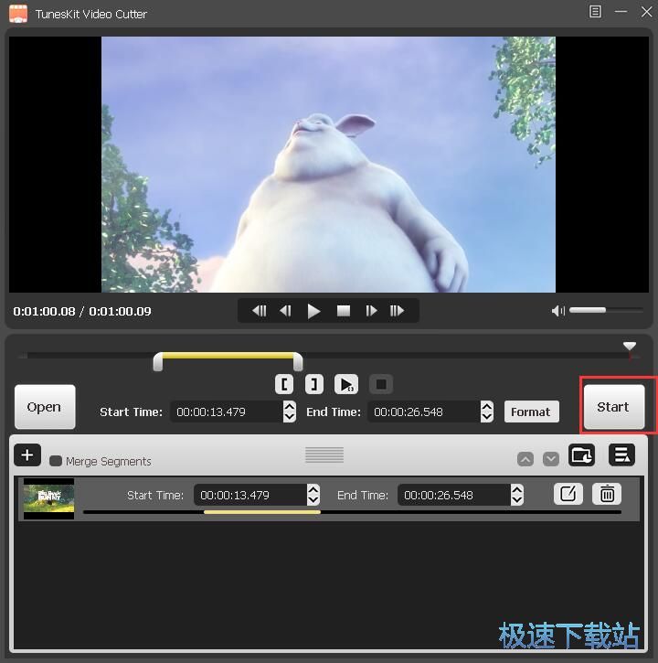Preview the selected segment

[x=346, y=384]
